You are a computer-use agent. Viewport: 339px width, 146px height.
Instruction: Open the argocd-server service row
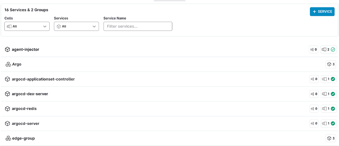169,124
